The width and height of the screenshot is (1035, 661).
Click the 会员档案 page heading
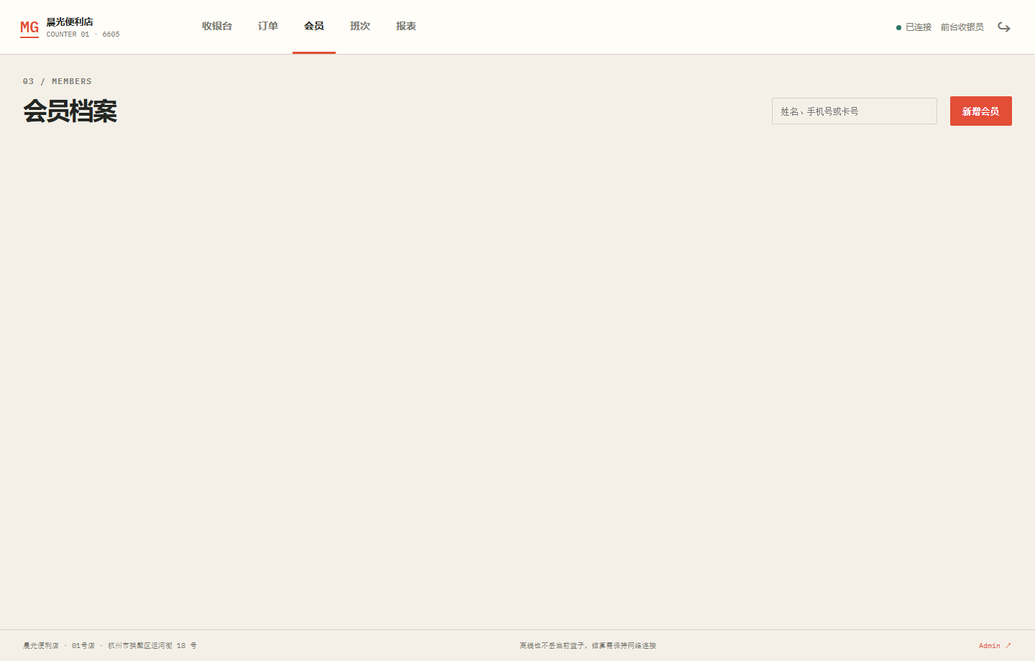[70, 111]
